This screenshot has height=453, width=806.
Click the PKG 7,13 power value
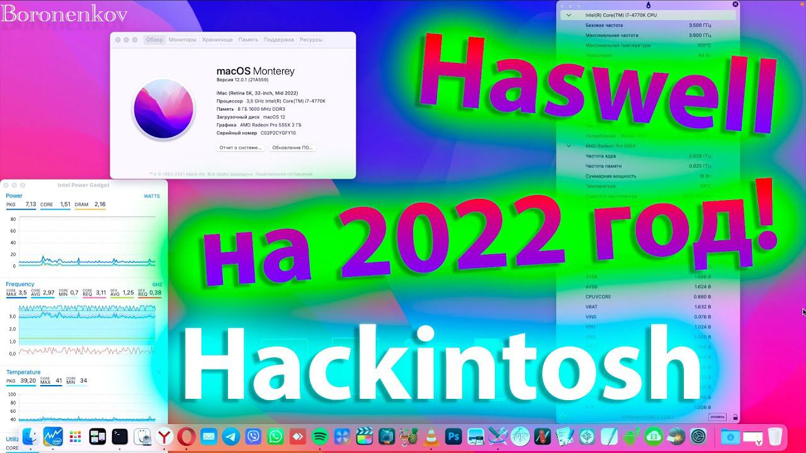click(x=21, y=204)
